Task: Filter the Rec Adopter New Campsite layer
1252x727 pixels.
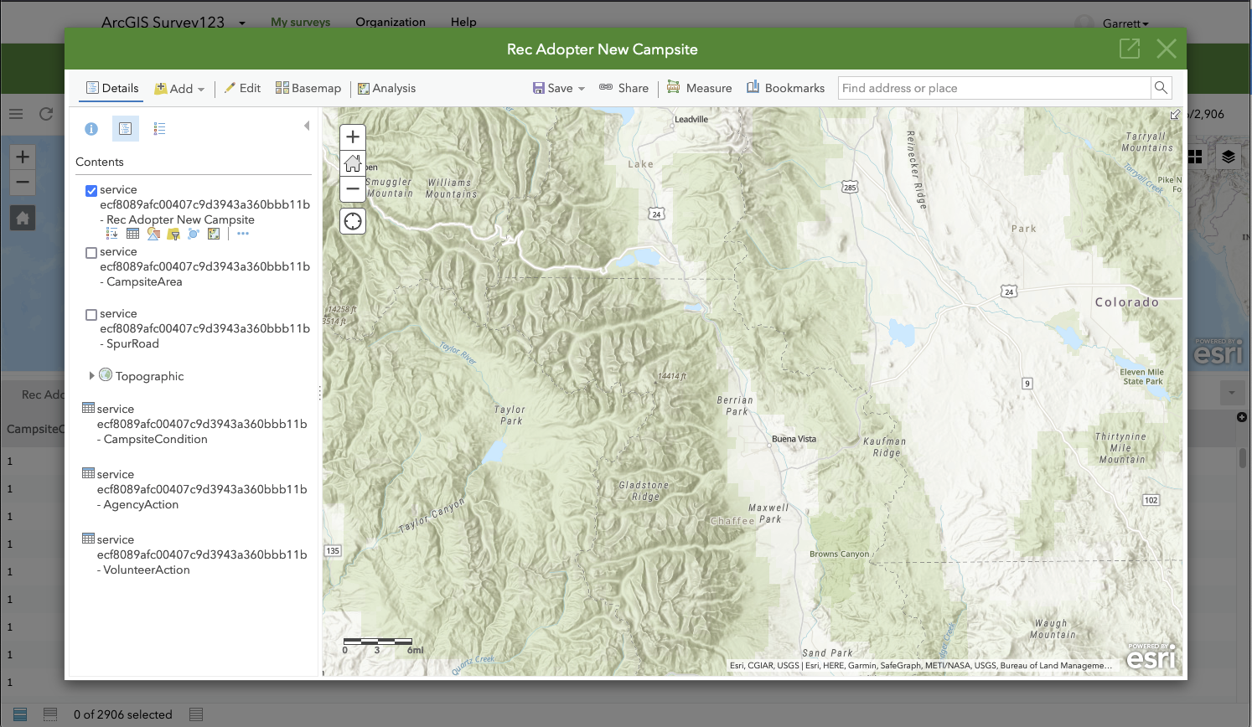Action: tap(173, 234)
